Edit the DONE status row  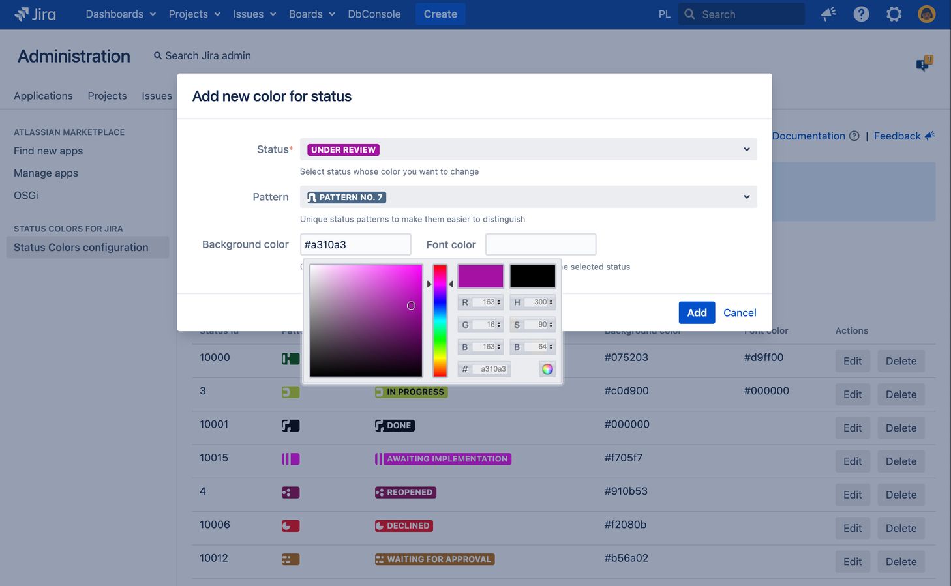coord(853,428)
